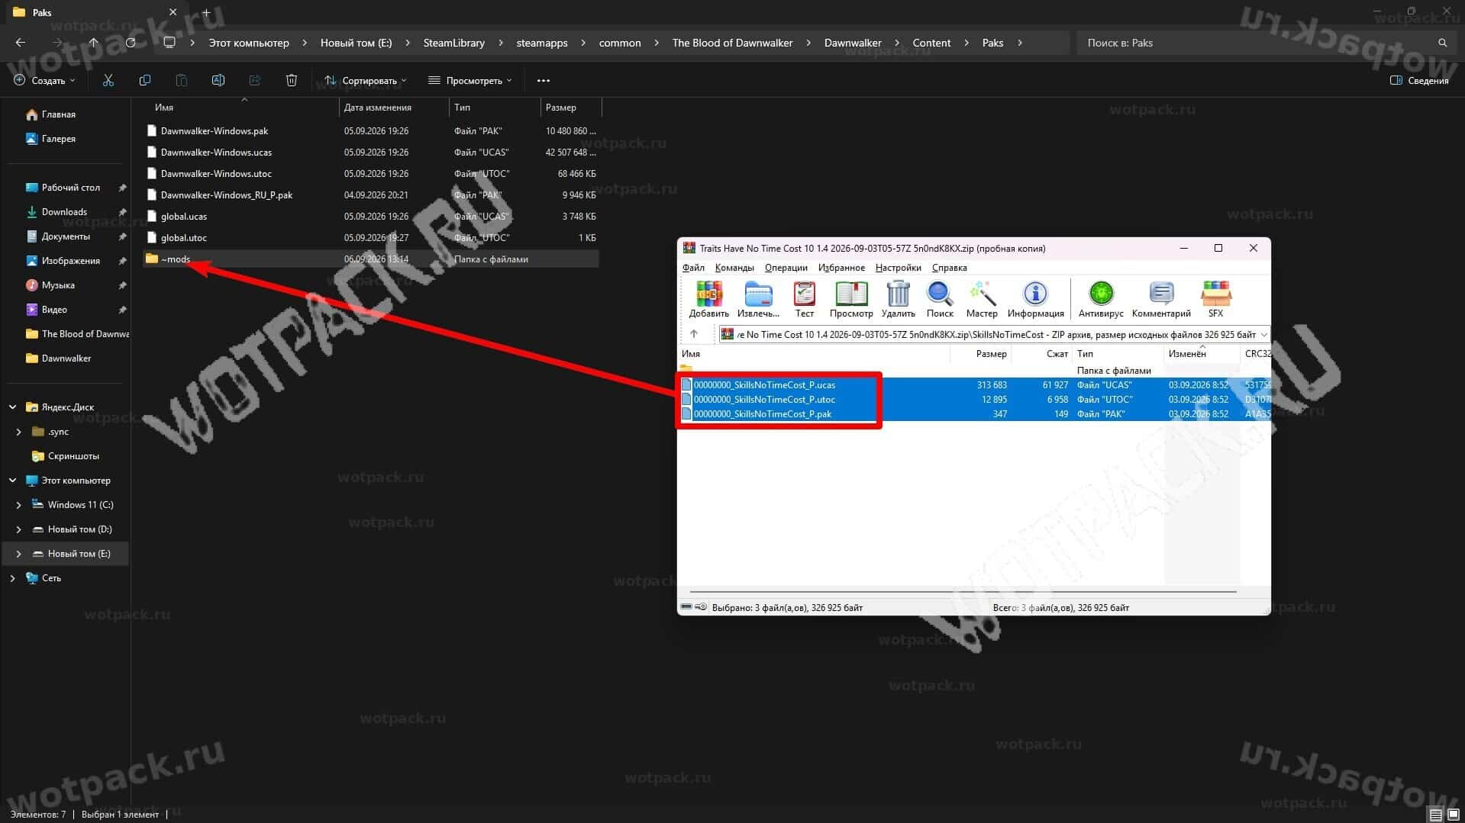The width and height of the screenshot is (1465, 823).
Task: Open the Настройки menu in WinRAR
Action: [898, 268]
